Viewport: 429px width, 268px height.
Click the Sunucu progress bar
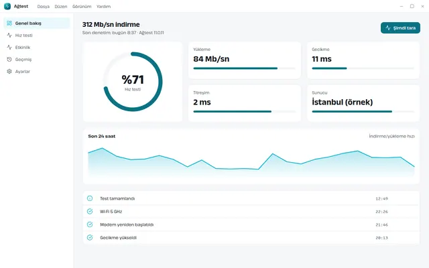coord(363,112)
